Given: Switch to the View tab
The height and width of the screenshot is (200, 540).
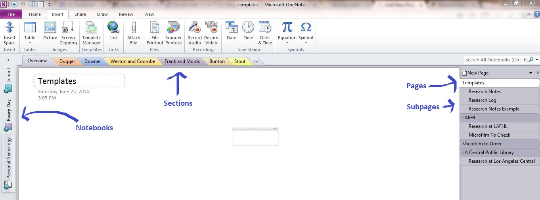Looking at the screenshot, I should pyautogui.click(x=149, y=14).
